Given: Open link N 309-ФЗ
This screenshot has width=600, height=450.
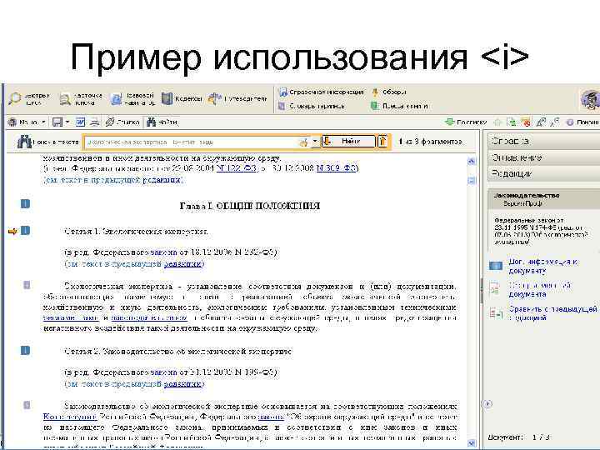Looking at the screenshot, I should click(x=337, y=168).
